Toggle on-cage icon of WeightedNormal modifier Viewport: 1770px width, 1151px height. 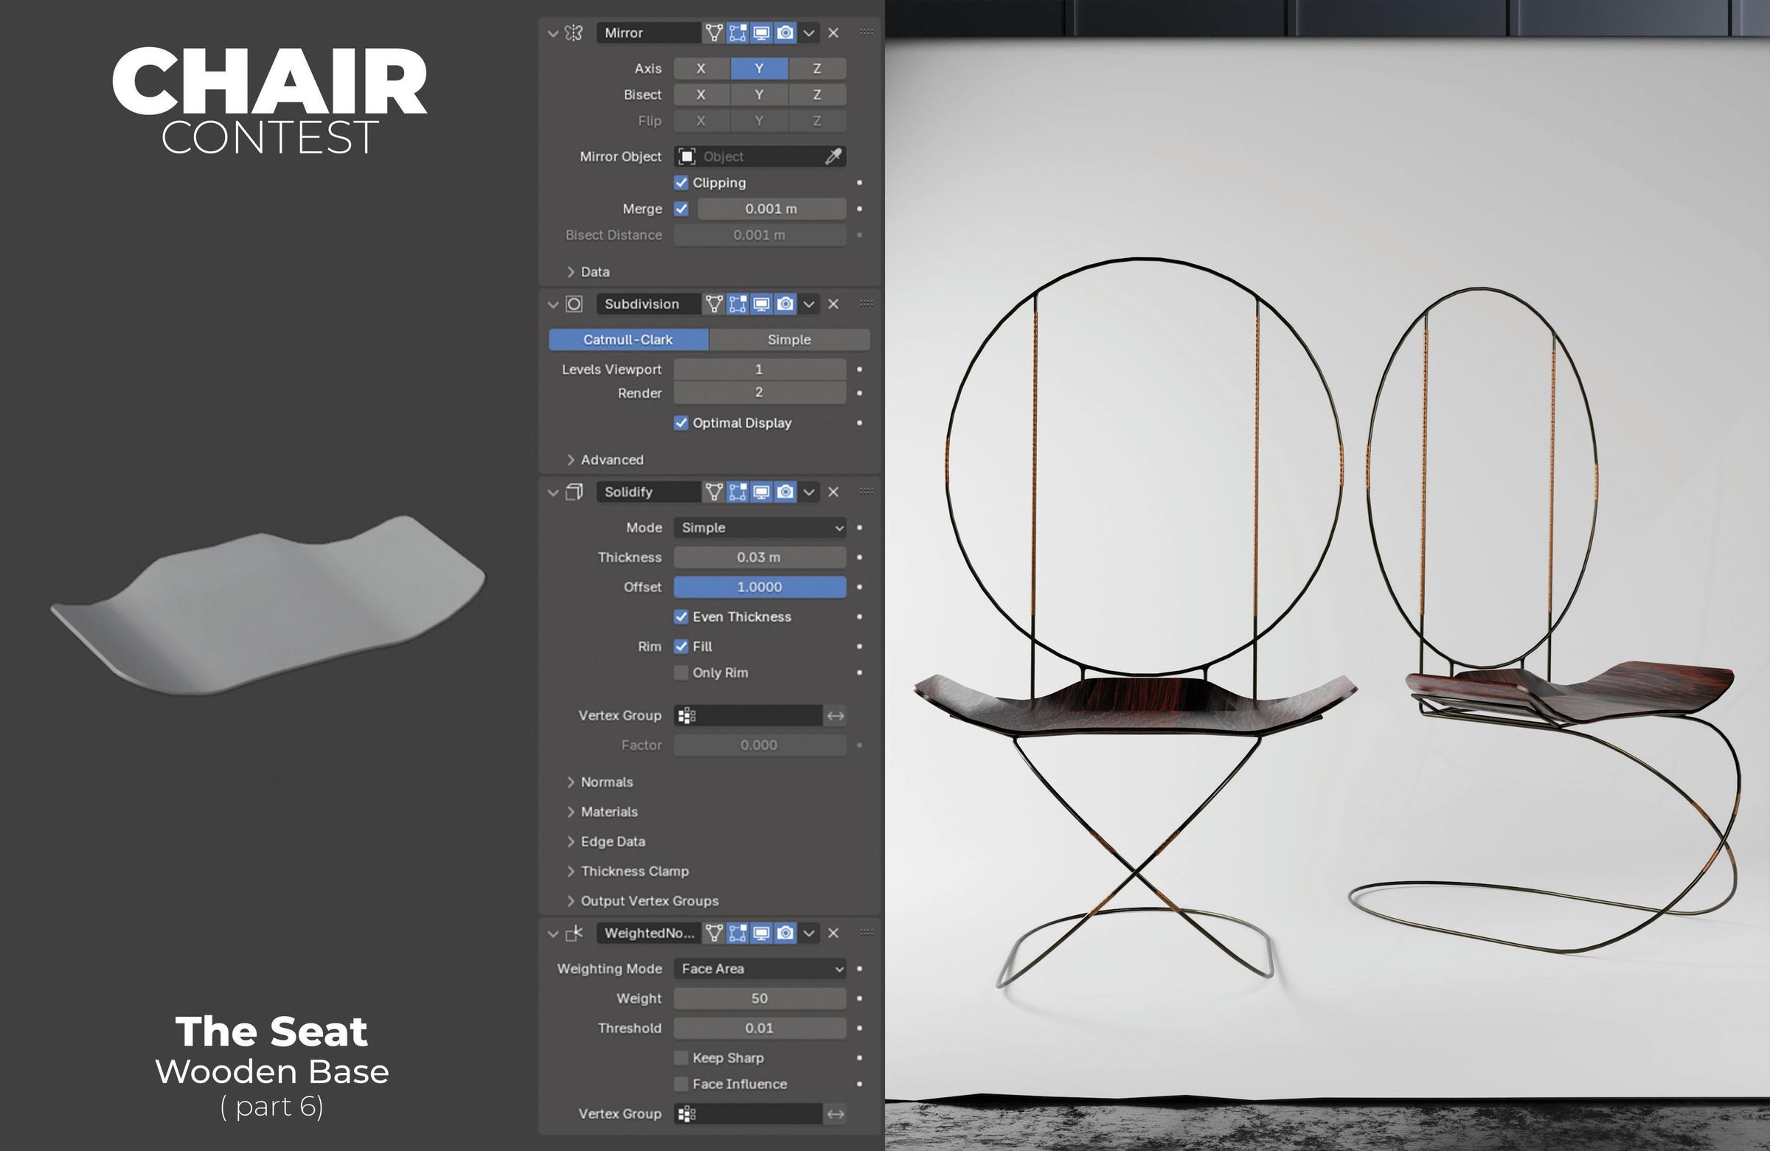coord(714,933)
